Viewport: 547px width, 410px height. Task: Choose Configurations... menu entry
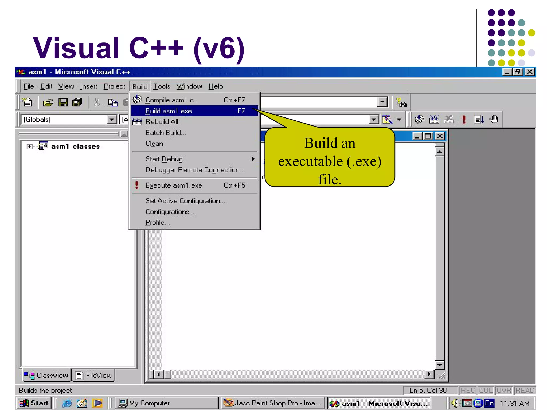(x=194, y=212)
